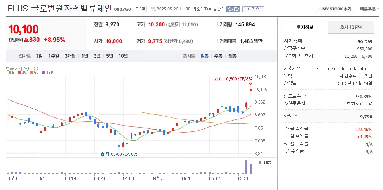Open the 빠른주문 dropdown
Viewport: 383px width, 190px height.
coord(369,9)
